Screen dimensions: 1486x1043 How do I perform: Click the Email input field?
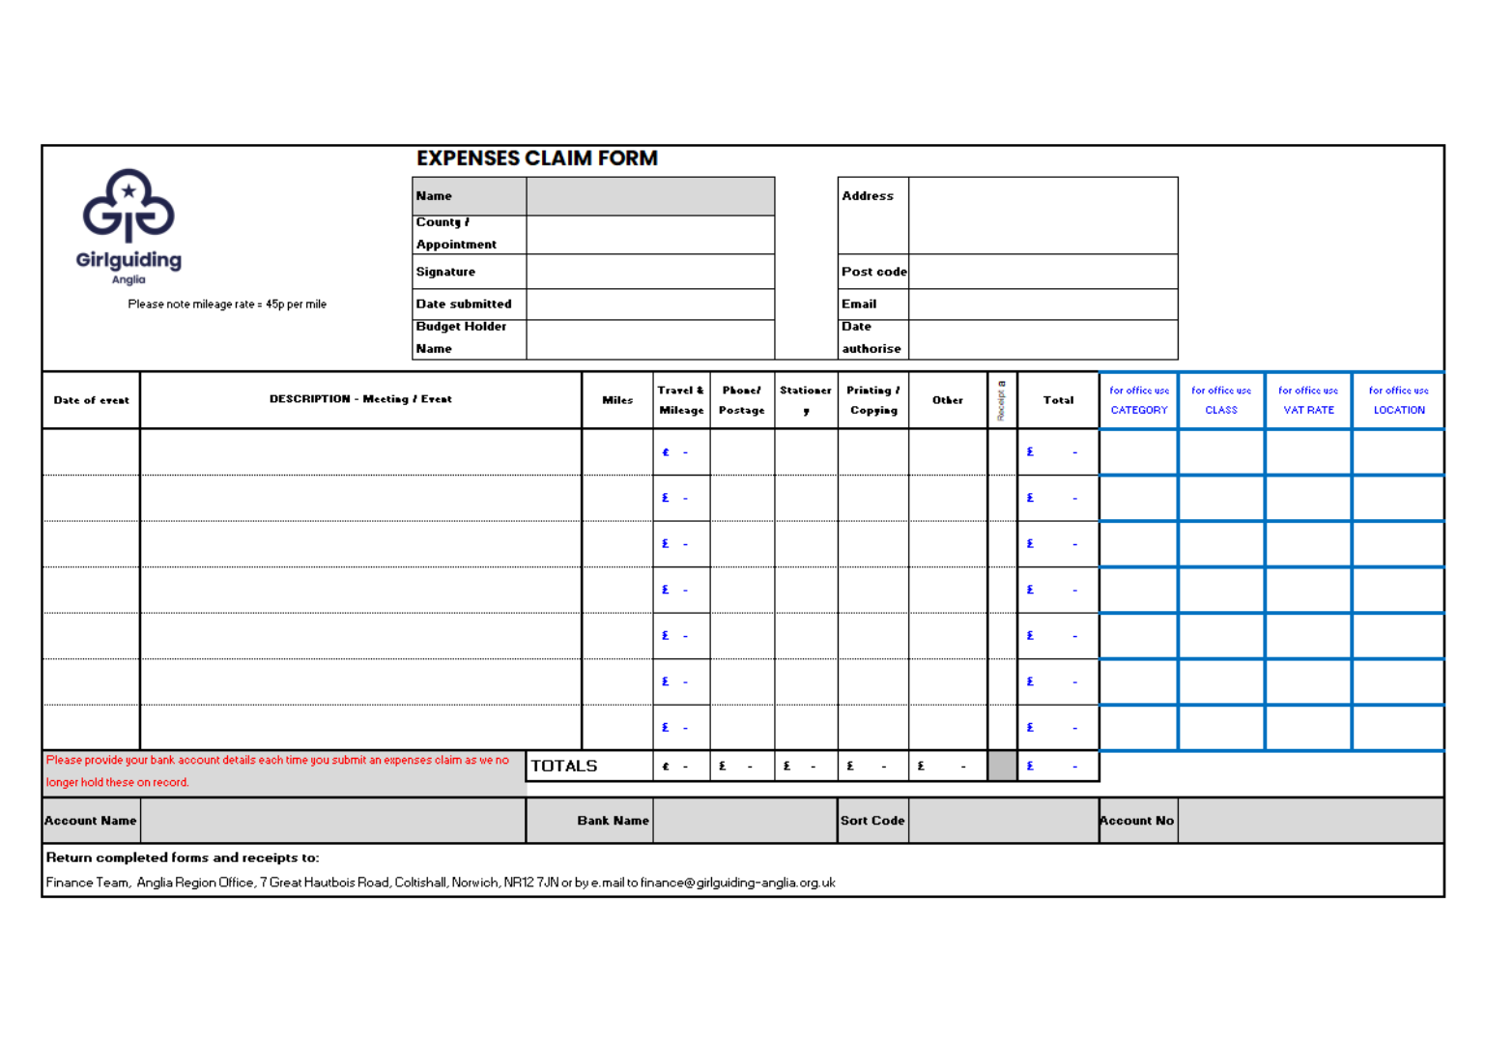pyautogui.click(x=1043, y=304)
